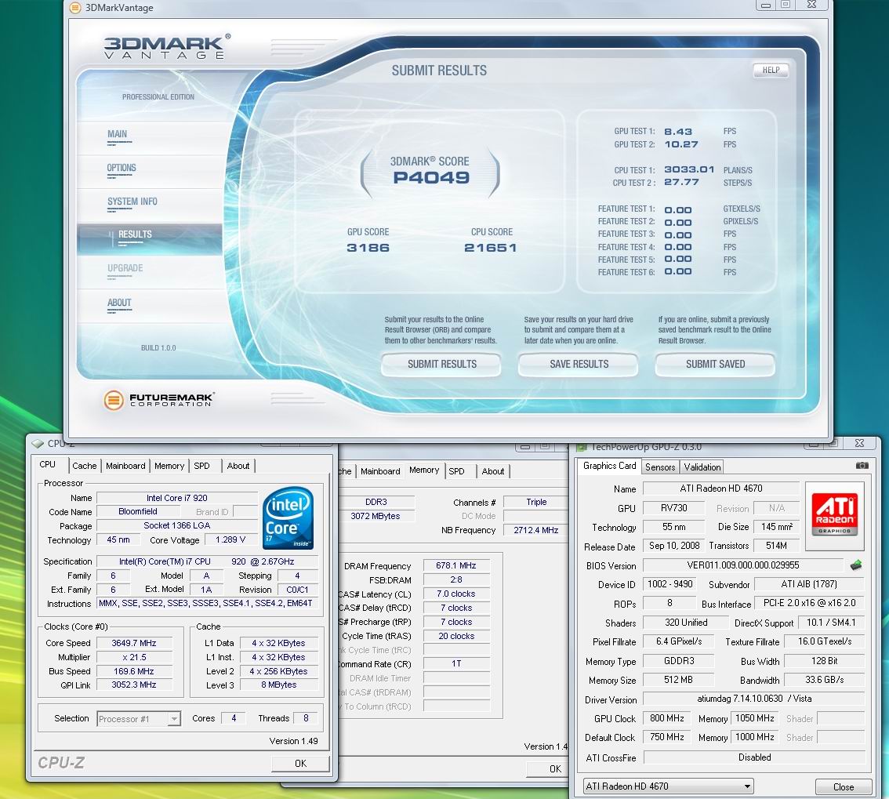The width and height of the screenshot is (889, 799).
Task: Click the CPU TEST 1 value 3033.01
Action: [x=689, y=169]
